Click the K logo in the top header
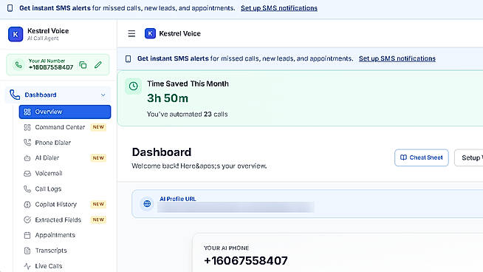The image size is (483, 272). pyautogui.click(x=150, y=33)
